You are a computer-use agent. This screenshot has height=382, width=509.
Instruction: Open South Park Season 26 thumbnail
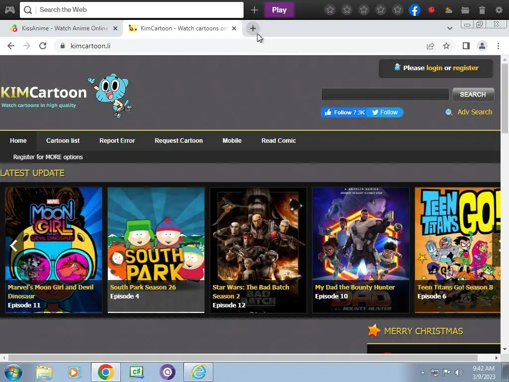coord(156,250)
